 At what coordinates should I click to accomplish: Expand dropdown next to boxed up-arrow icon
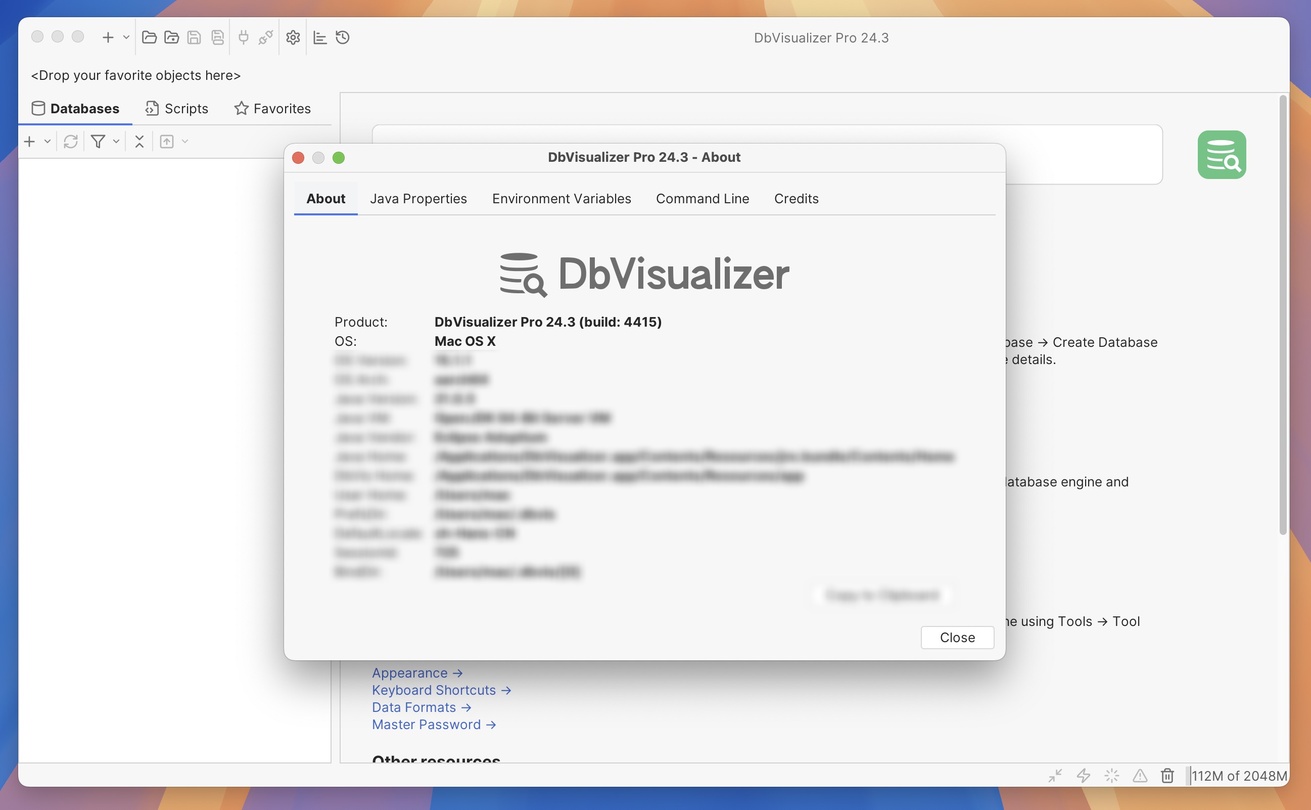[184, 142]
